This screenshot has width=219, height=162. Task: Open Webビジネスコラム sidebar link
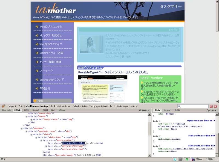pyautogui.click(x=51, y=26)
